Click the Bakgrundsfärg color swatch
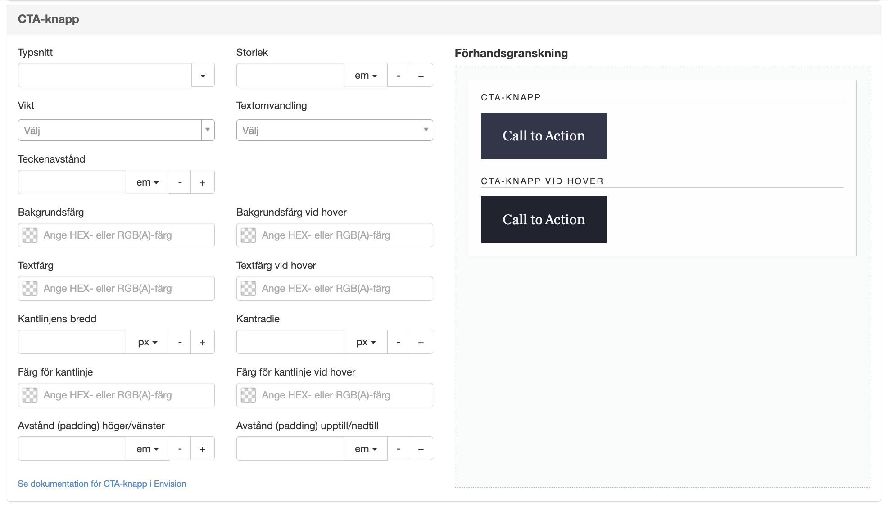This screenshot has height=507, width=888. coord(30,235)
